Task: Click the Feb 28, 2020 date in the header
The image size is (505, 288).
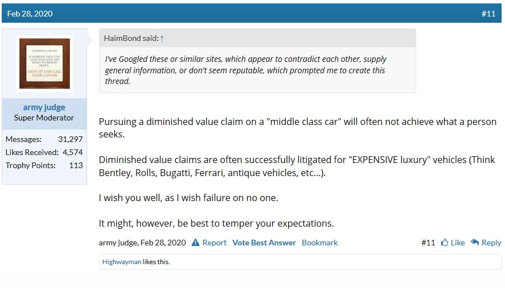Action: pos(30,14)
